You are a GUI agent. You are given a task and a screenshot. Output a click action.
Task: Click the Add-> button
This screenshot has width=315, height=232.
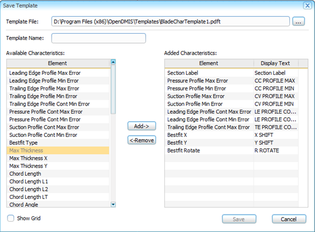coord(142,126)
